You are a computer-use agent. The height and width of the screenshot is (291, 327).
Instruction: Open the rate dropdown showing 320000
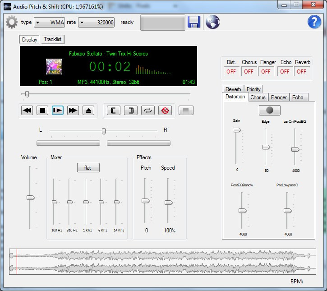point(97,22)
